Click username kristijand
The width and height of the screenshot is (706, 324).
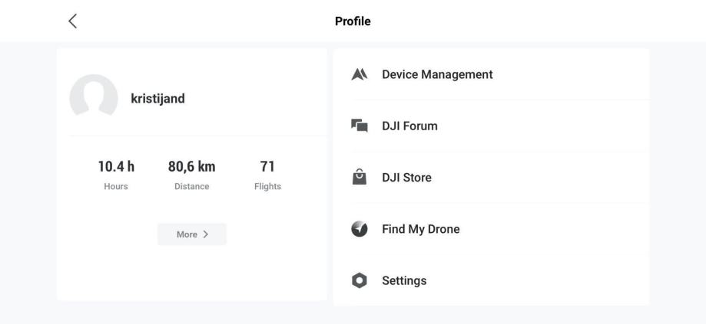pos(157,100)
